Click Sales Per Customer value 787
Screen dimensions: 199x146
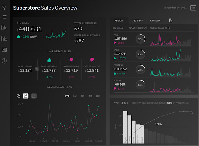coord(80,41)
